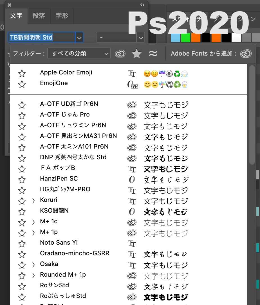260x305 pixels.
Task: Click the Adobe Fonts icon beside A-OTF じゅん Pro
Action: point(132,116)
